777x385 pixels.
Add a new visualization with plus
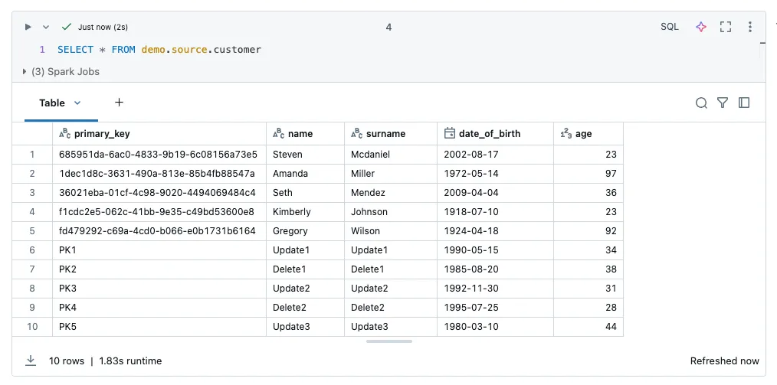119,103
